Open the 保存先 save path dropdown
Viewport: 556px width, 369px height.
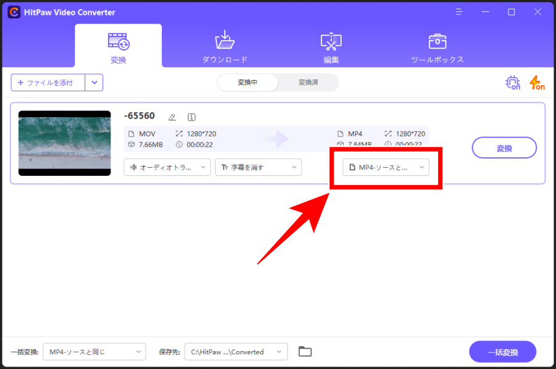tap(236, 352)
